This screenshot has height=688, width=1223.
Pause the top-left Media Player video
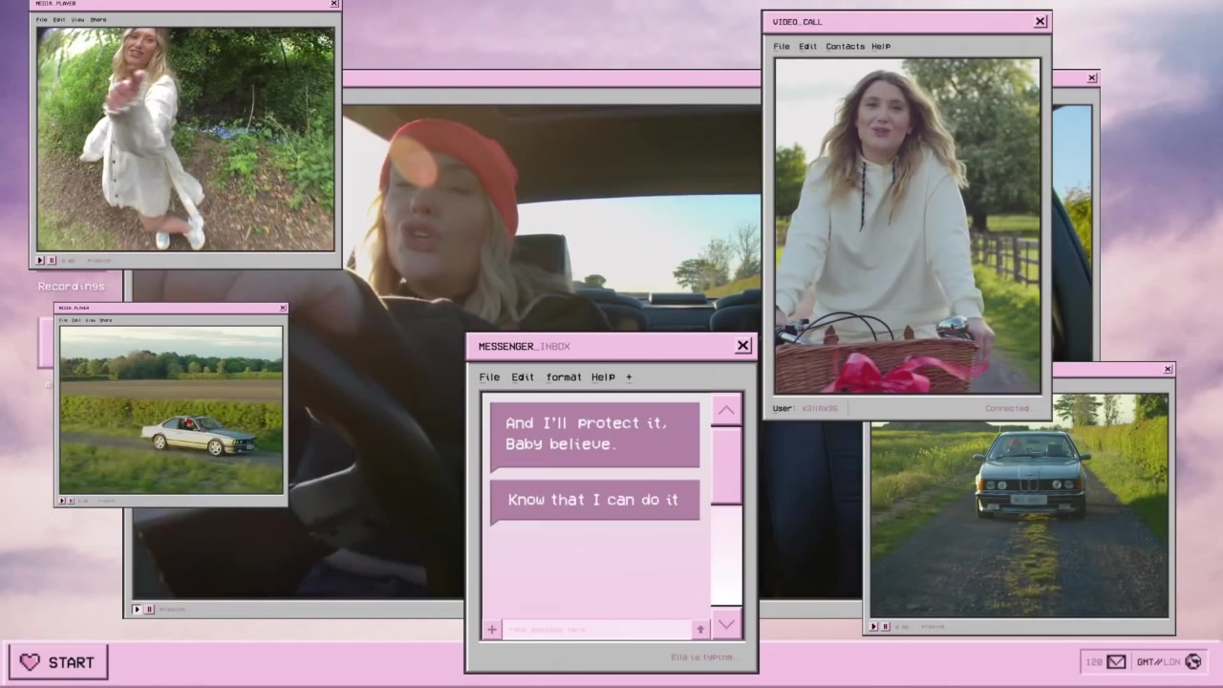pyautogui.click(x=52, y=260)
